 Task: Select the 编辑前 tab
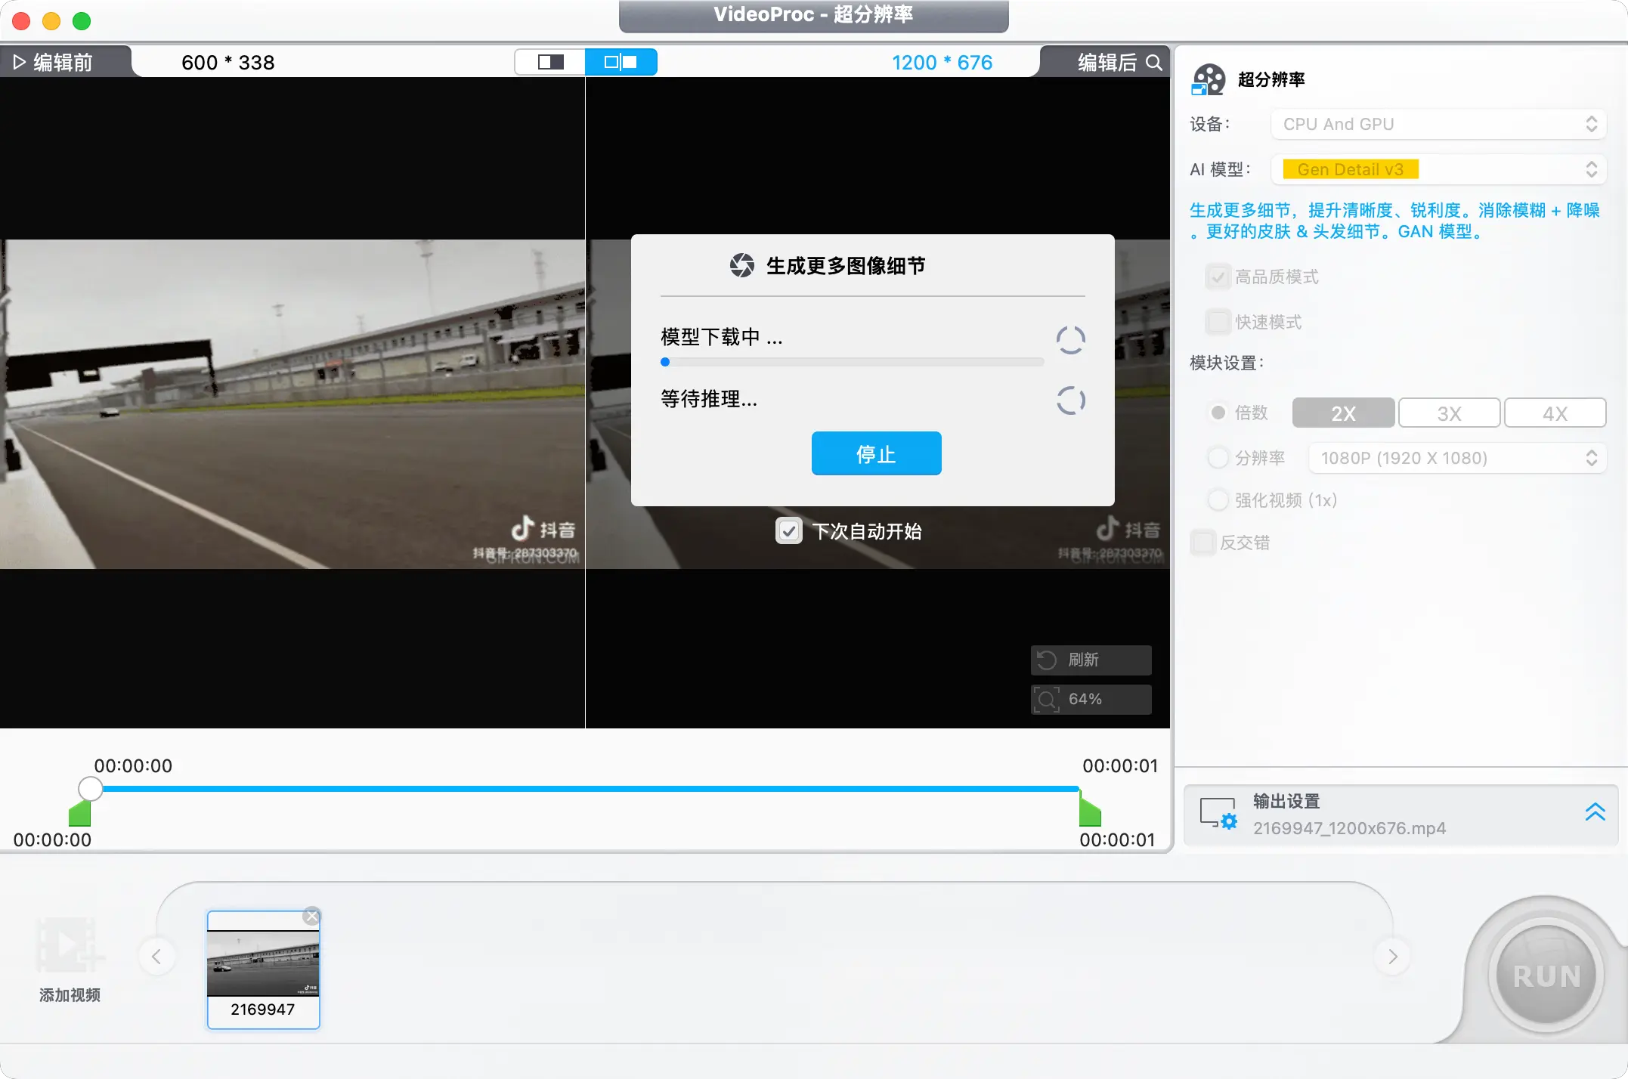[65, 62]
